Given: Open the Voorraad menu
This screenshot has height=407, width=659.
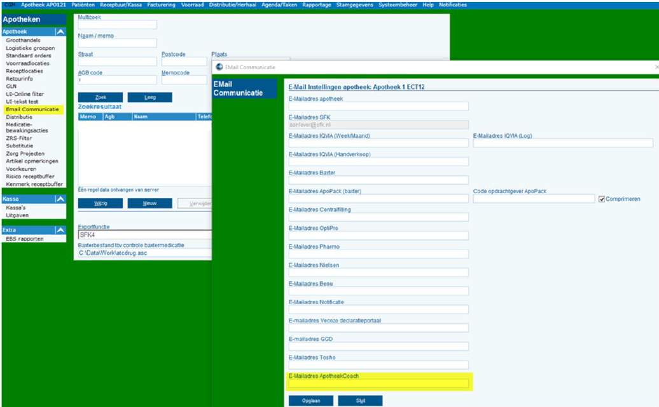Looking at the screenshot, I should tap(193, 4).
